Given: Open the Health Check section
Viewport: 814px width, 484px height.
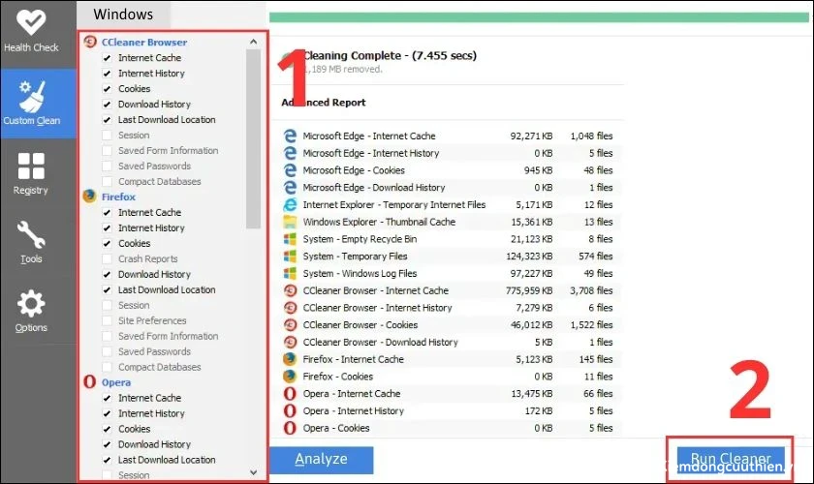Looking at the screenshot, I should tap(31, 32).
